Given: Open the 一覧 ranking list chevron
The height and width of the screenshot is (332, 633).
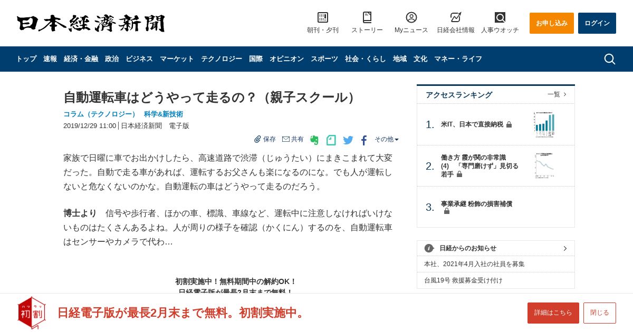Looking at the screenshot, I should tap(565, 94).
